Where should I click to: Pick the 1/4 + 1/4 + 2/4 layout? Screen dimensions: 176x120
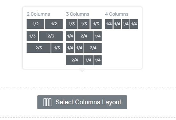point(84,48)
